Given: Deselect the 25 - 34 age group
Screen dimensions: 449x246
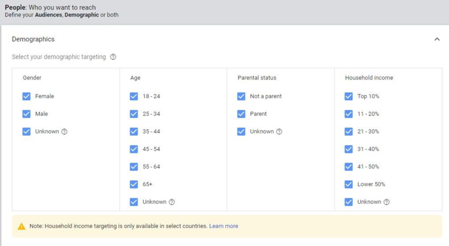Looking at the screenshot, I should (x=134, y=114).
